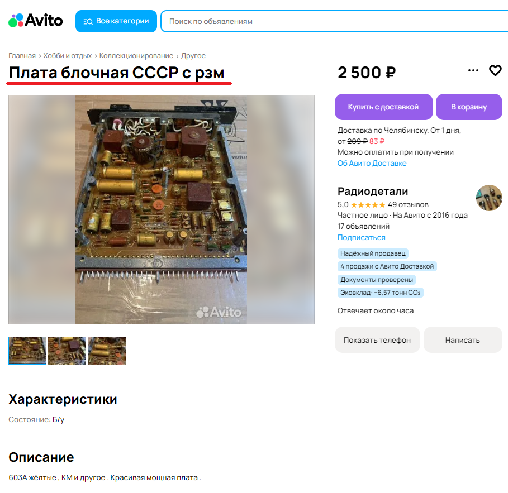Click the seller avatar of Радиодетали
Image resolution: width=508 pixels, height=493 pixels.
point(489,198)
